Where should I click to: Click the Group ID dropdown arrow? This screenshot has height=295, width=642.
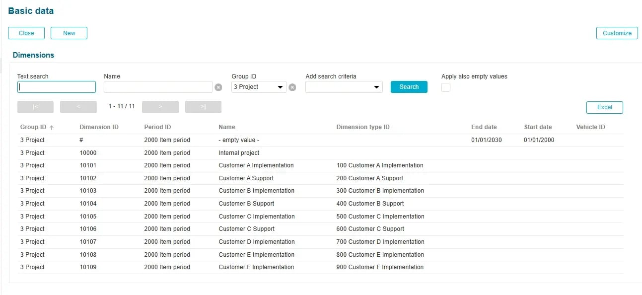[280, 87]
